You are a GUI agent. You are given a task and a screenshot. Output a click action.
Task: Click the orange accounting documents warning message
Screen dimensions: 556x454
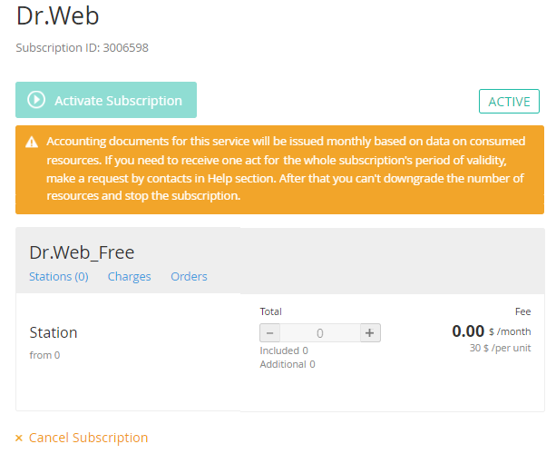point(285,169)
